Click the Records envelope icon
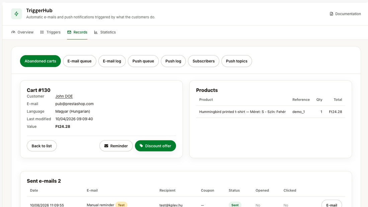The height and width of the screenshot is (207, 368). point(69,32)
